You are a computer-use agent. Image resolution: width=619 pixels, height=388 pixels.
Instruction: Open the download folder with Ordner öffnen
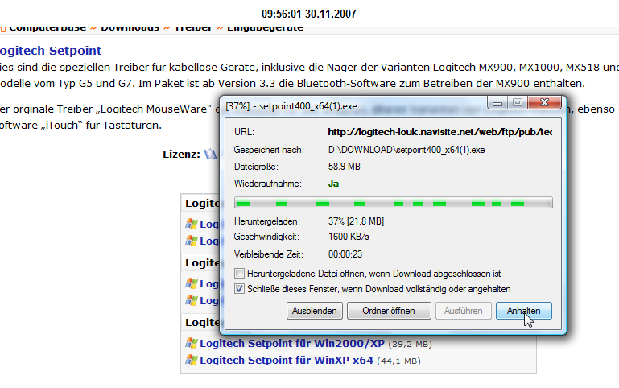coord(389,311)
